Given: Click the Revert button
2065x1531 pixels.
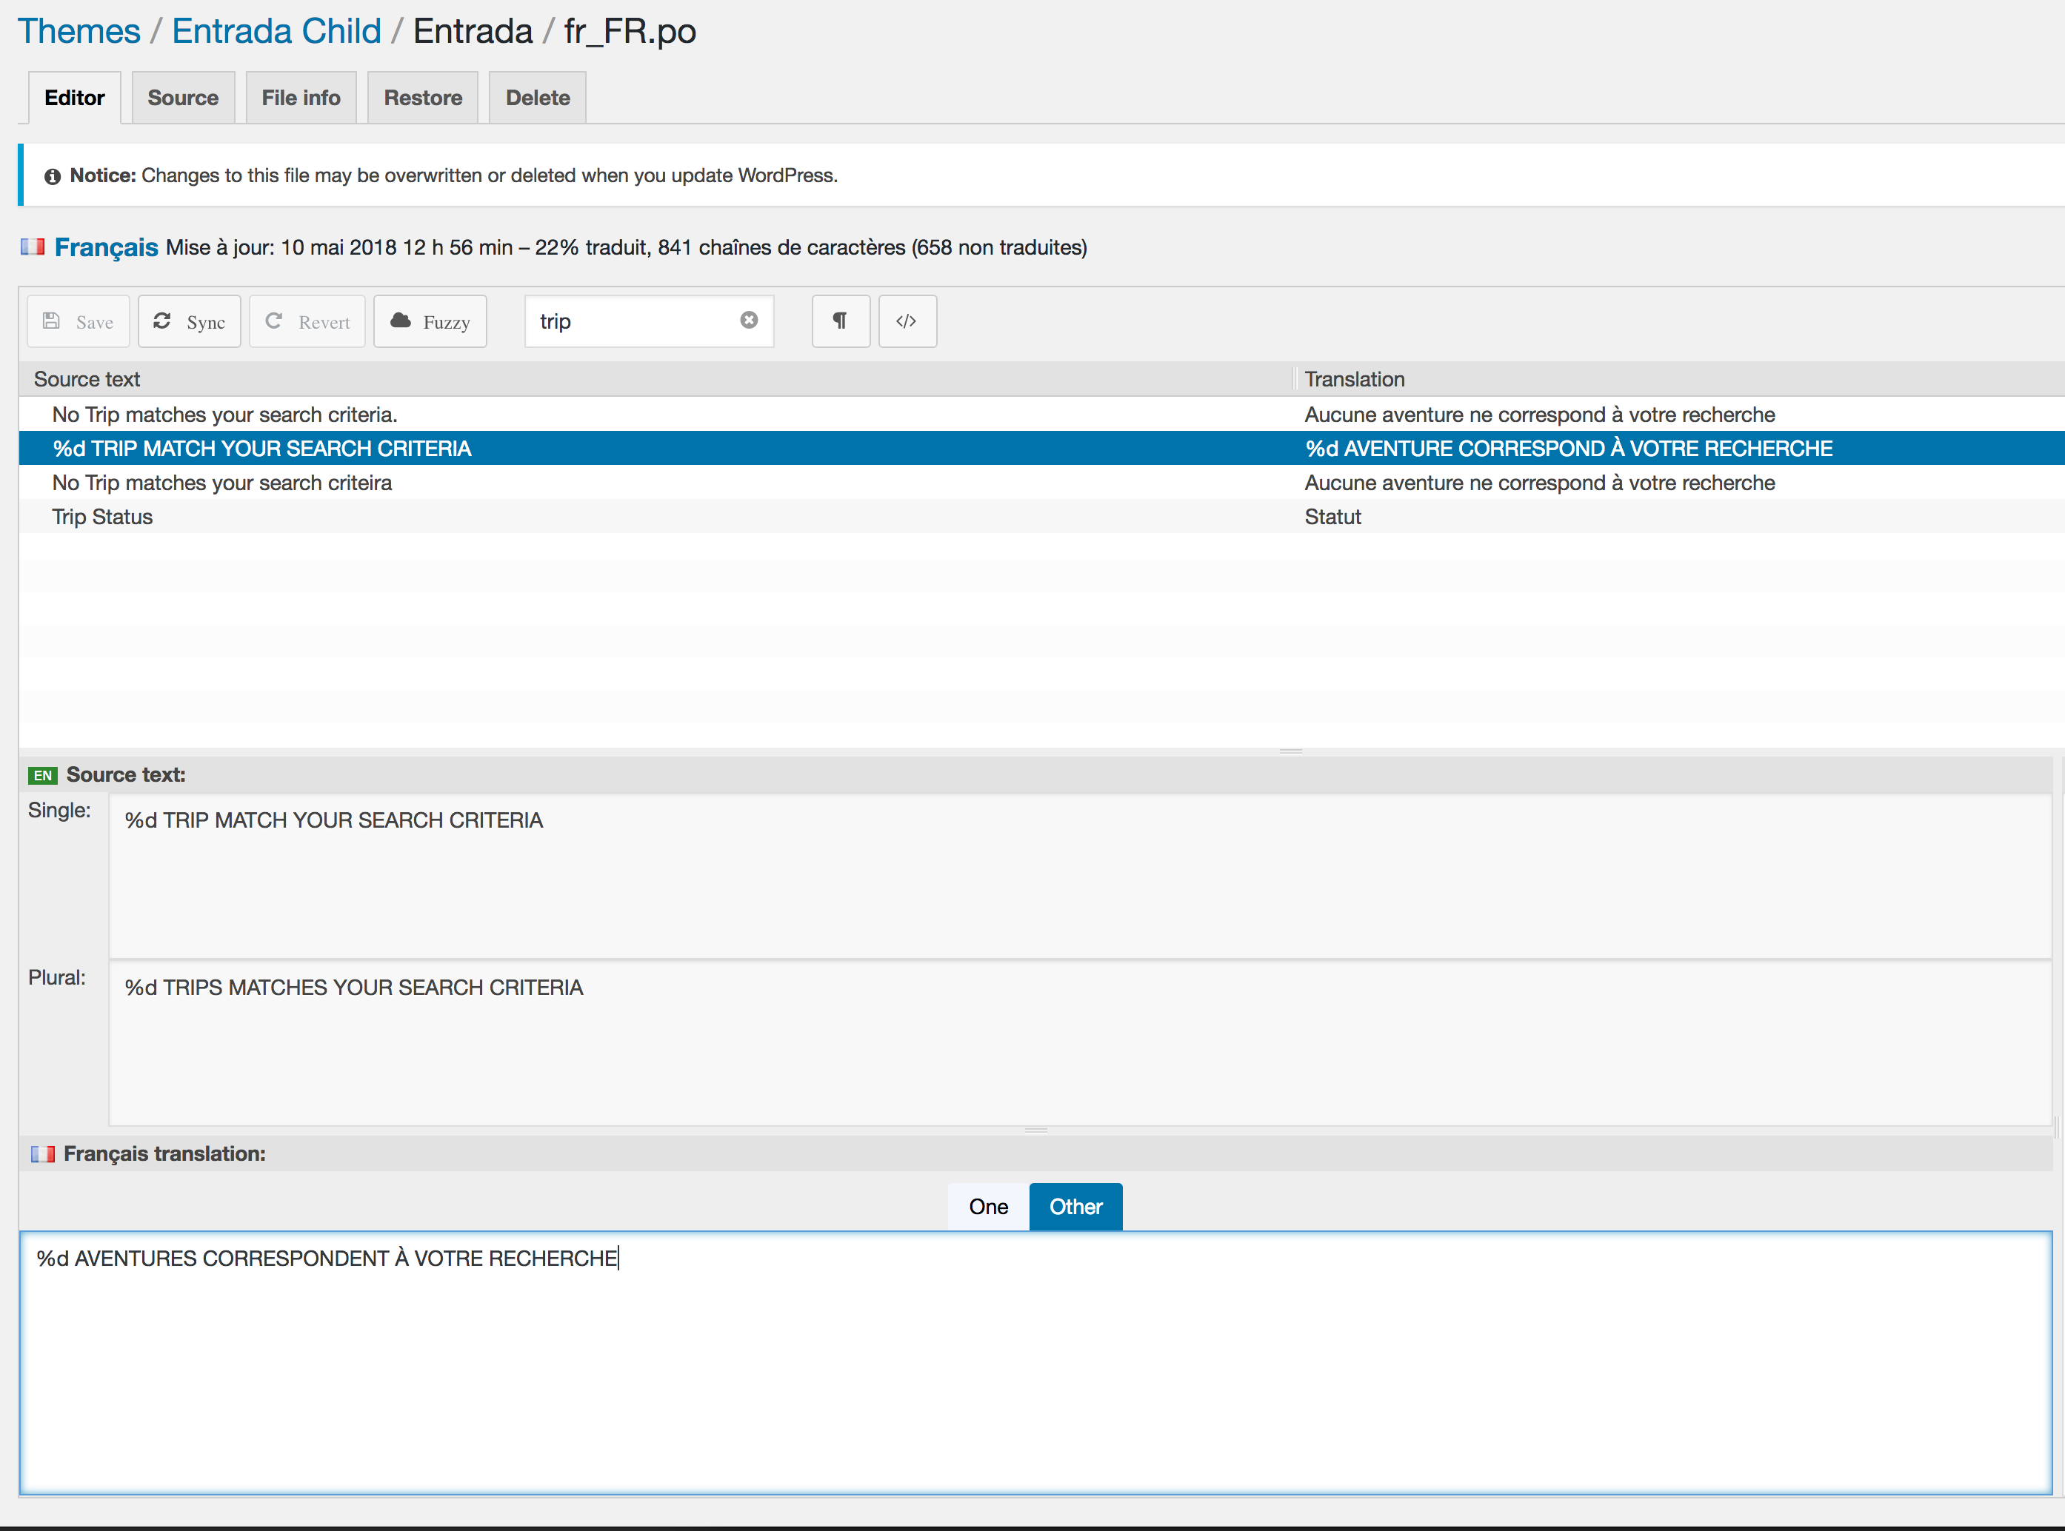Looking at the screenshot, I should pos(307,321).
